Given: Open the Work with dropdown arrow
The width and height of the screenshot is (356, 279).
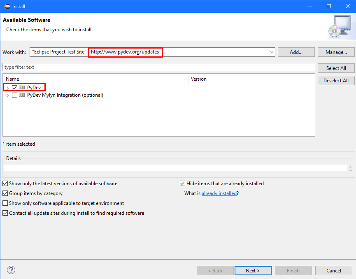Looking at the screenshot, I should 271,52.
